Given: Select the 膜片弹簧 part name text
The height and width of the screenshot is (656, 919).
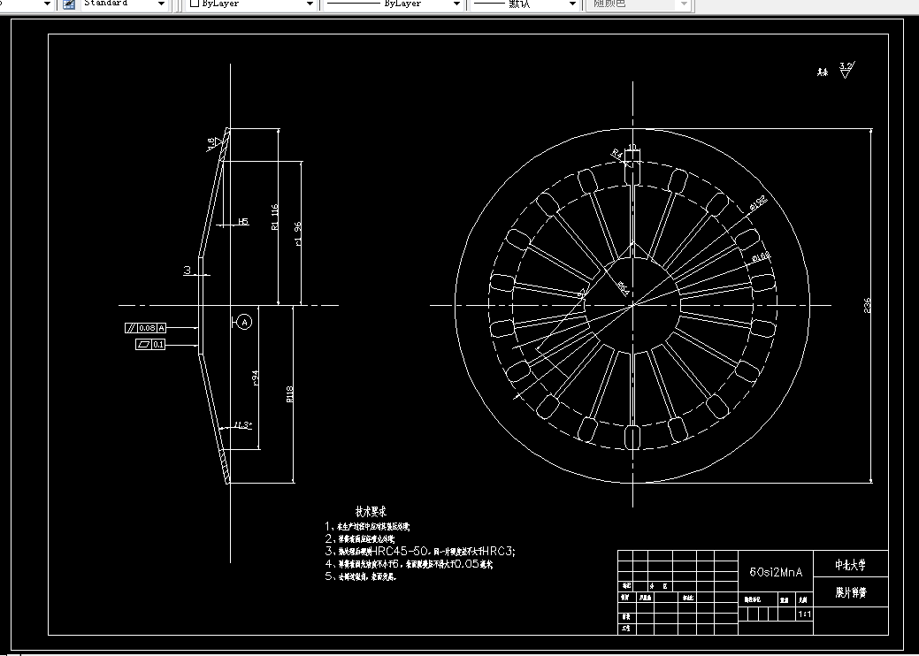Looking at the screenshot, I should (x=850, y=592).
